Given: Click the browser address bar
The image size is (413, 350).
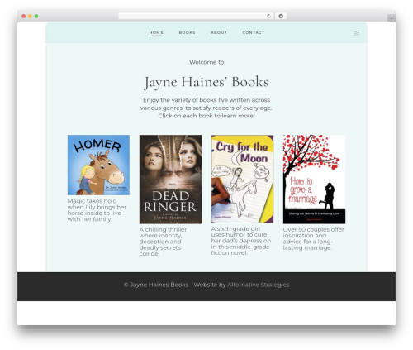Looking at the screenshot, I should click(x=196, y=16).
